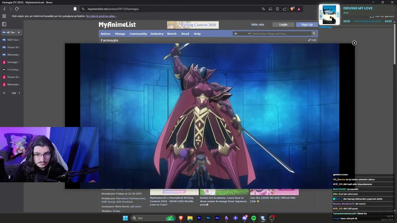Click the magnifier search submit icon
Viewport: 397px width, 223px height.
314,33
